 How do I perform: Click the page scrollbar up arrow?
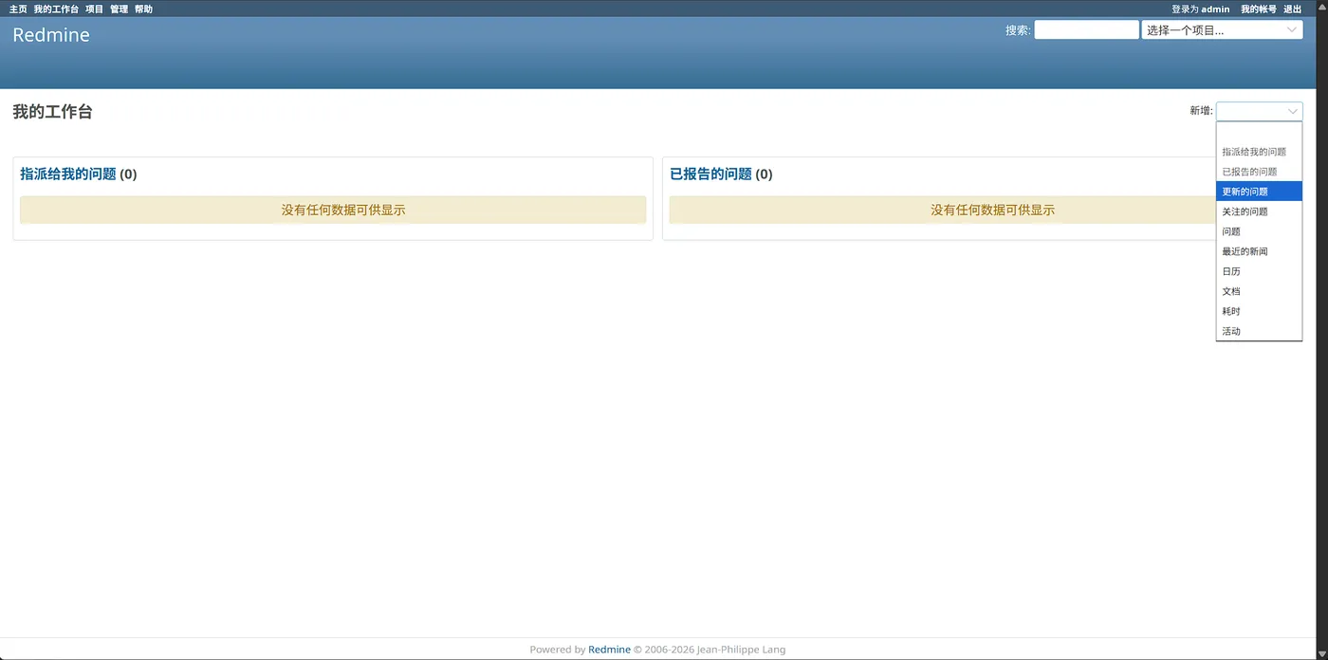coord(1322,5)
